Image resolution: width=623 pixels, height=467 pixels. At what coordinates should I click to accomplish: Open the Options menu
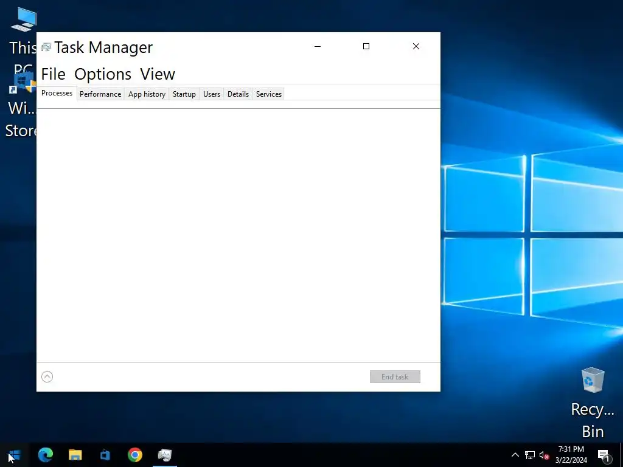tap(103, 74)
